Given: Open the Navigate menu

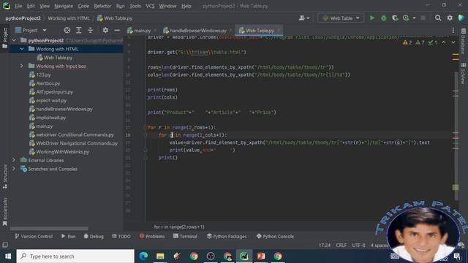Looking at the screenshot, I should 64,6.
